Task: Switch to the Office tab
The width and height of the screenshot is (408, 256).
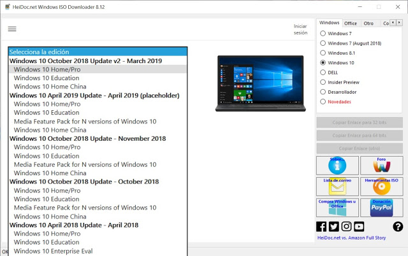Action: point(350,24)
